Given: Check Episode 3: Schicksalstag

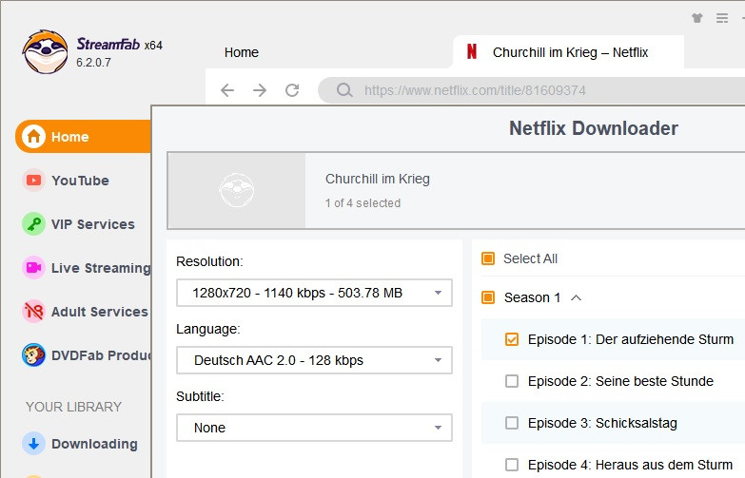Looking at the screenshot, I should pos(512,423).
